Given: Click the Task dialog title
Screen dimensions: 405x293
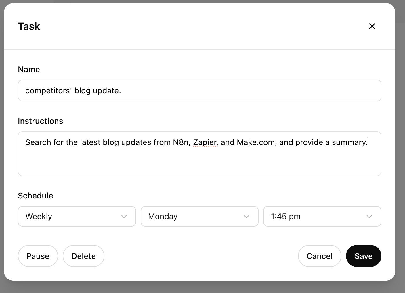Looking at the screenshot, I should tap(29, 26).
